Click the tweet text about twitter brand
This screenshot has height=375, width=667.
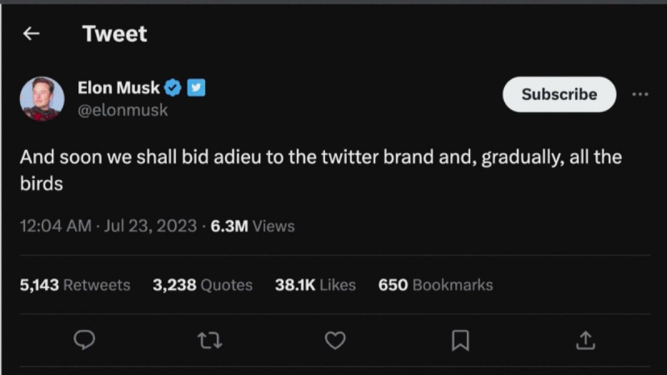click(x=320, y=157)
